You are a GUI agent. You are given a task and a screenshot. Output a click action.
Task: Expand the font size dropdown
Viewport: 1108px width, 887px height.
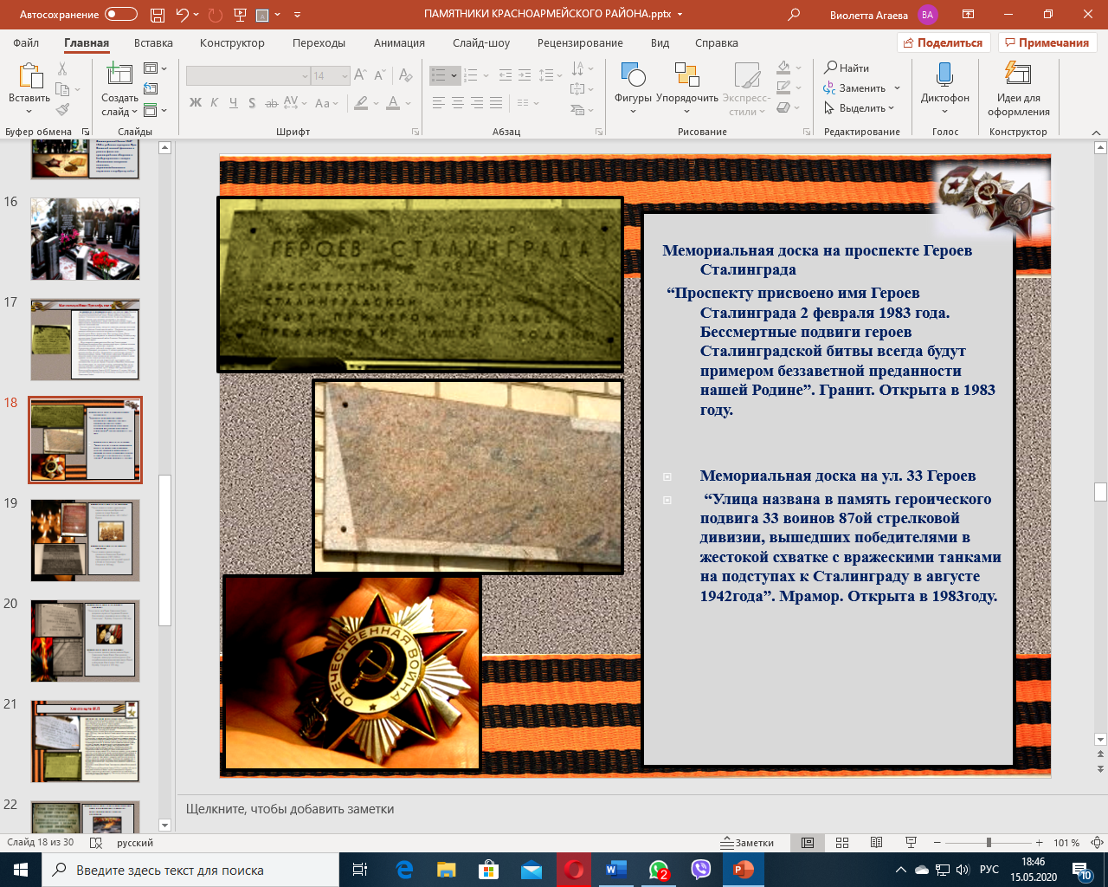[345, 76]
